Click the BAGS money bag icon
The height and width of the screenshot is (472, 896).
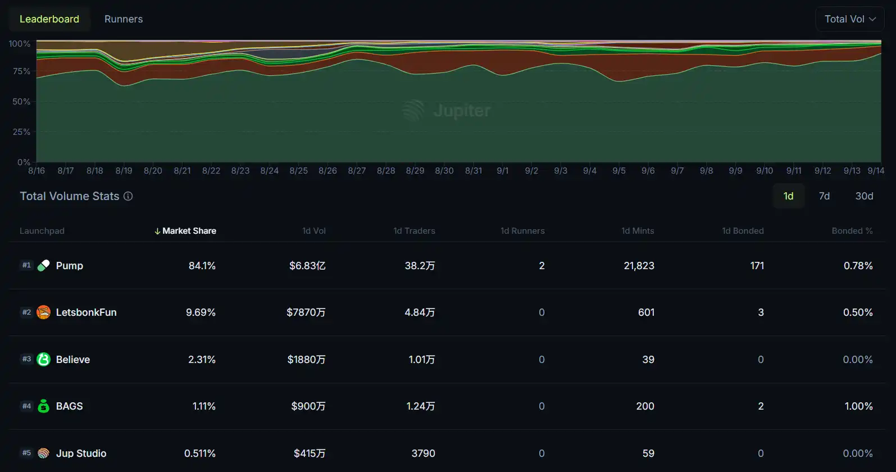tap(43, 406)
